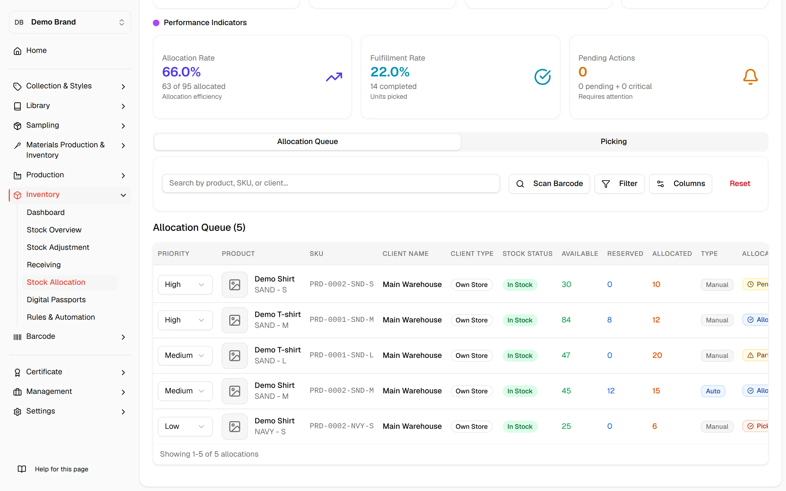Screen dimensions: 786x491
Task: Click the red Reset link
Action: click(740, 184)
